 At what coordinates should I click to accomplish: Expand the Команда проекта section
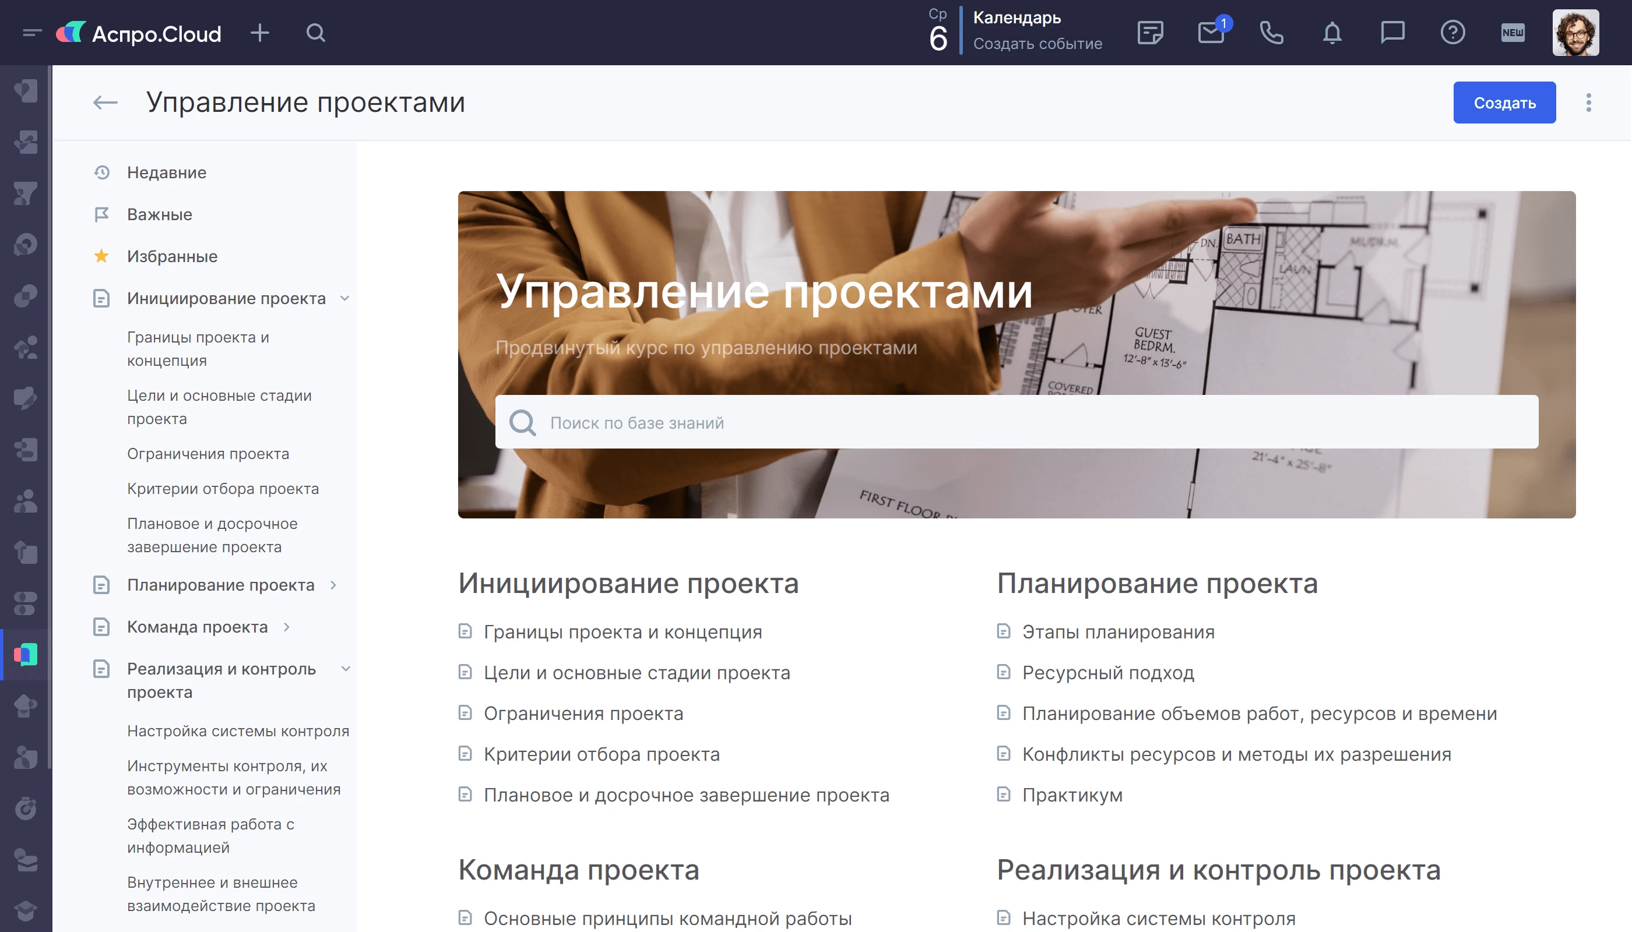(x=286, y=627)
